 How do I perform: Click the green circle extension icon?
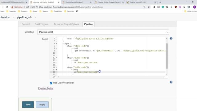[163, 7]
